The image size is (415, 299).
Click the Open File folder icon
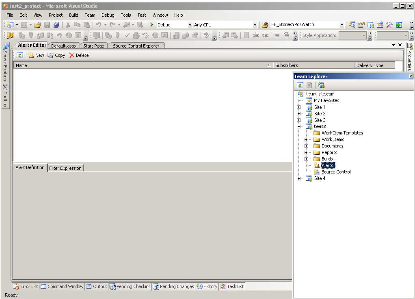point(38,25)
